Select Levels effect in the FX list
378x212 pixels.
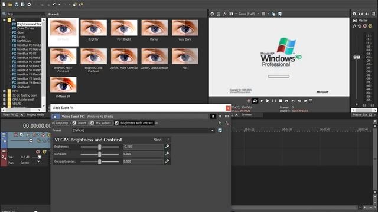[21, 37]
